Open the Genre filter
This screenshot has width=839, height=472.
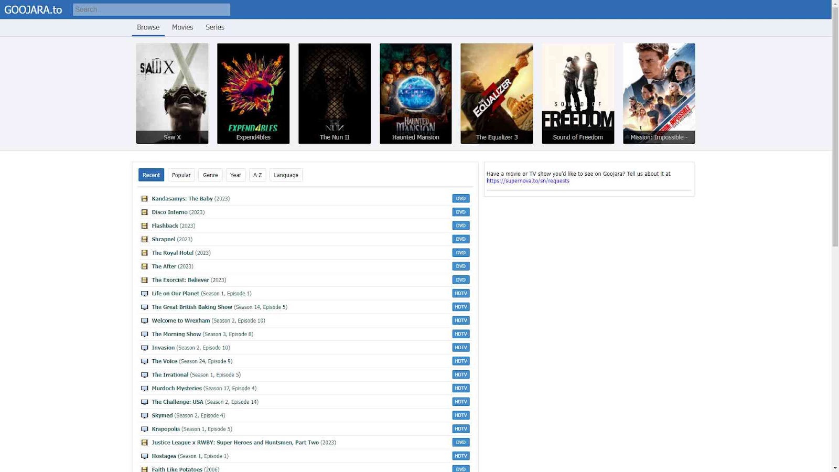tap(210, 175)
